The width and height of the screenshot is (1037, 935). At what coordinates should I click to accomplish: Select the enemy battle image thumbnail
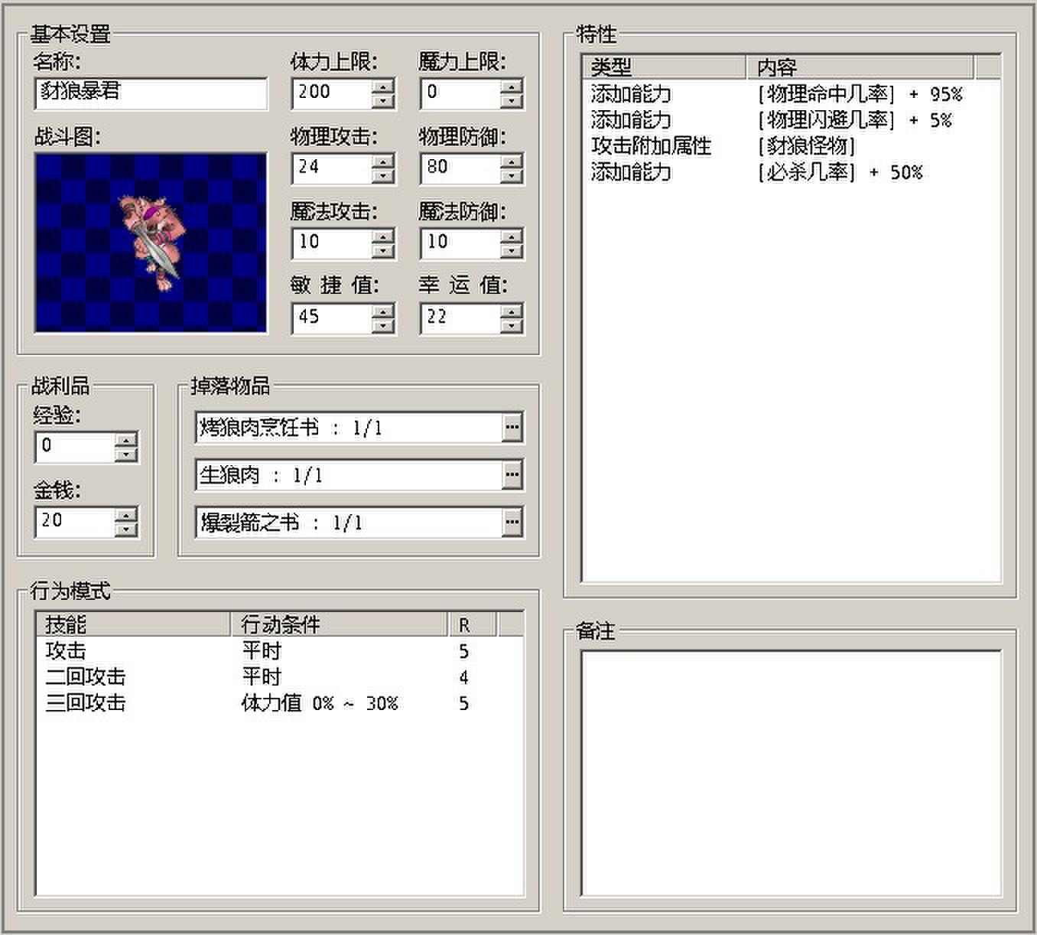[151, 243]
